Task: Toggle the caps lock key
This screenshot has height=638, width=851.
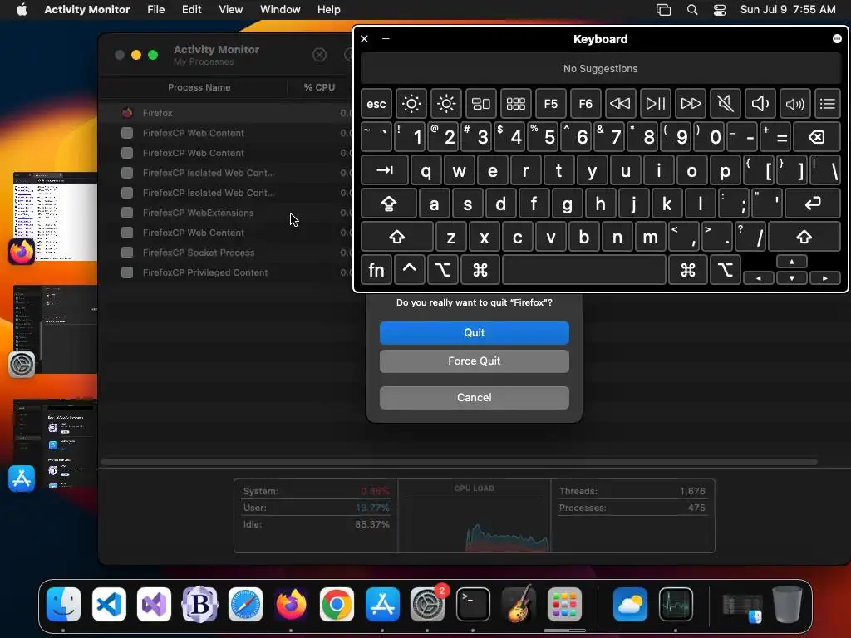Action: point(389,204)
